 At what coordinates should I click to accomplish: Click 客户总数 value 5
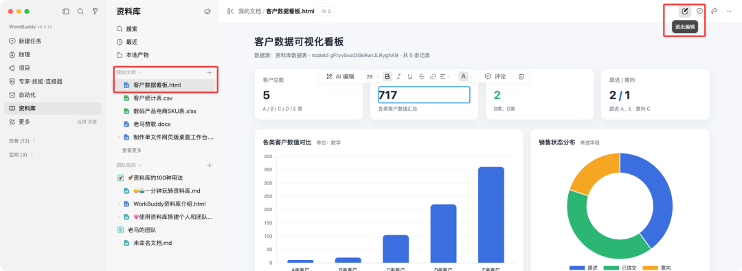click(x=266, y=95)
